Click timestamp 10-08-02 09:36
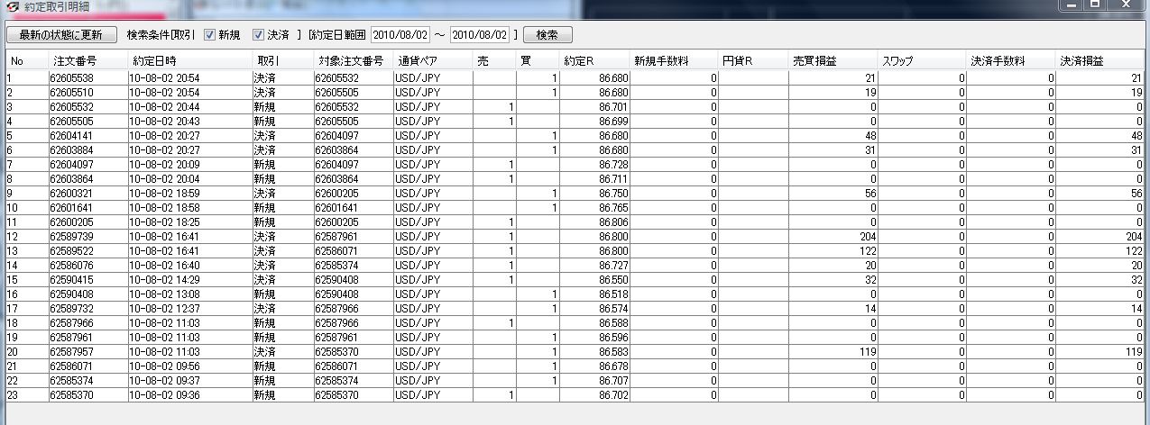This screenshot has height=425, width=1150. pos(164,394)
